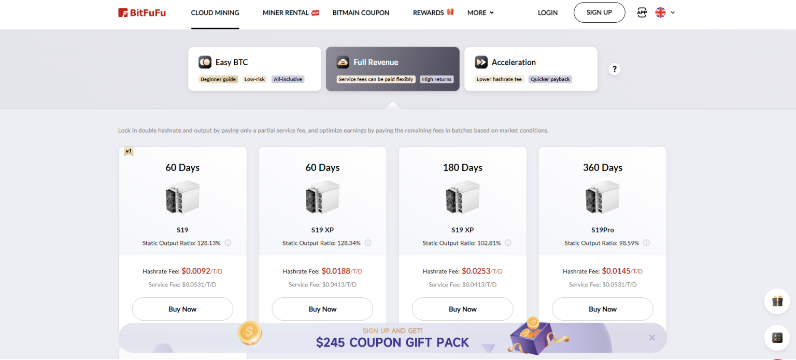Buy Now the 60 Days S19 plan
Image resolution: width=796 pixels, height=360 pixels.
pyautogui.click(x=182, y=309)
